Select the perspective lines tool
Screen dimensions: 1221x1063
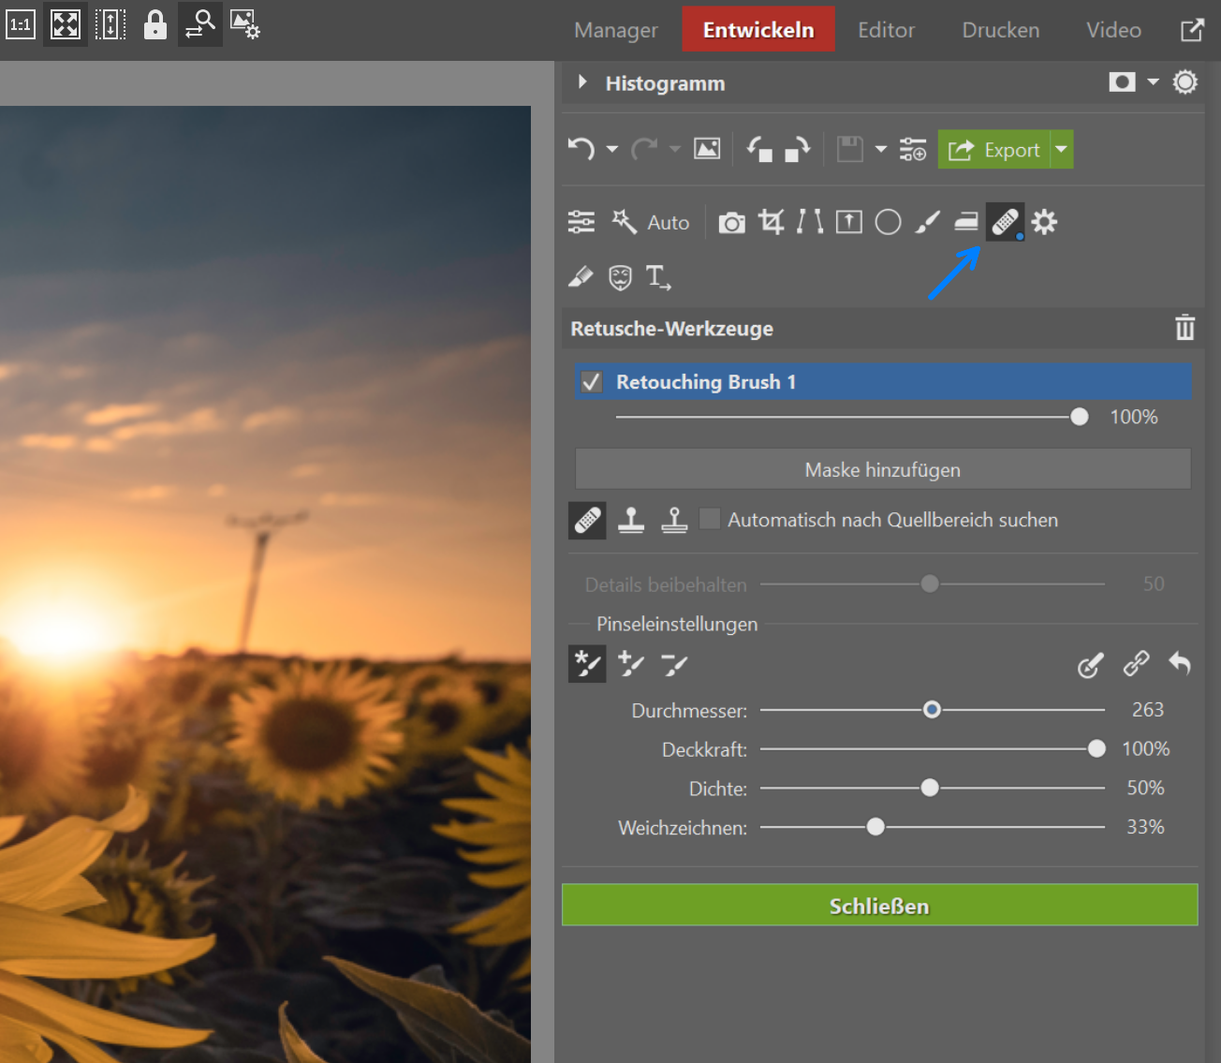(810, 222)
